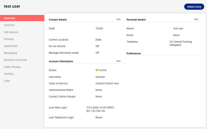Go to the Links sidebar item

[7, 81]
